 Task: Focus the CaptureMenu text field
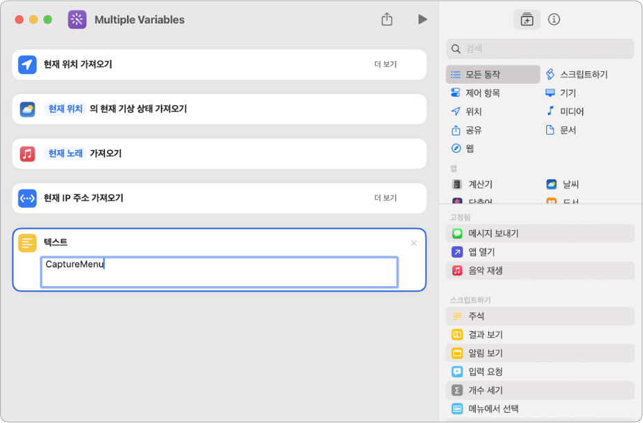tap(220, 272)
